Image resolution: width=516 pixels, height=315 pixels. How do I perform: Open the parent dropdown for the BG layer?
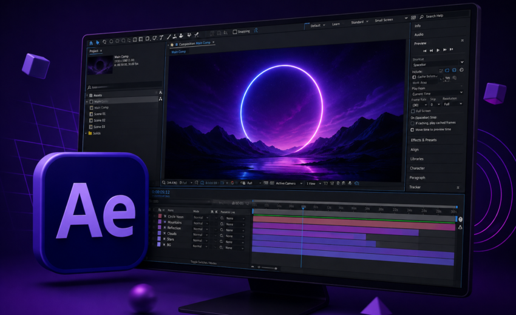pyautogui.click(x=235, y=248)
